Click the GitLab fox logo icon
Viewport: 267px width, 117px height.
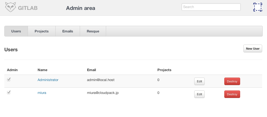click(10, 7)
